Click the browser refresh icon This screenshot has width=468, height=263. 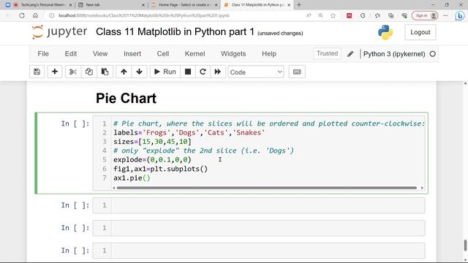tap(22, 15)
